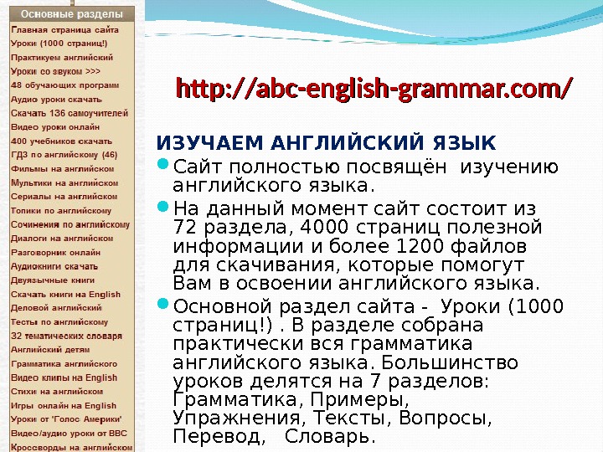Open 'Игры онлайн на English'

pos(64,405)
